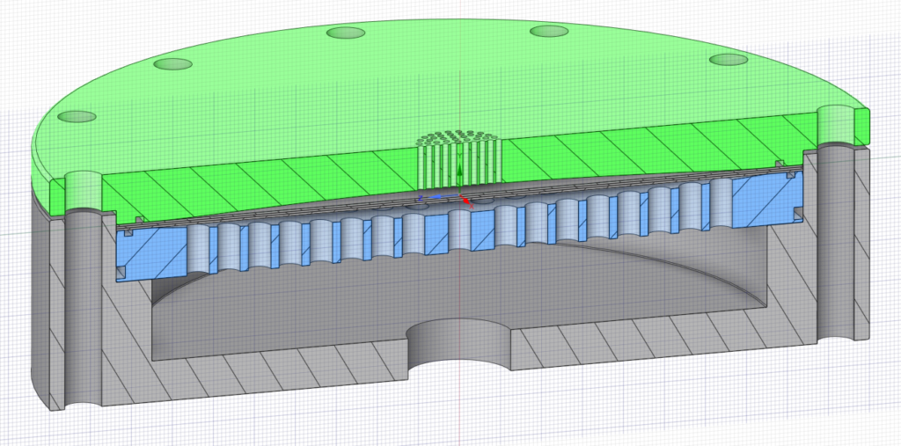901x446 pixels.
Task: Select the semicircular bore in housing floor
Action: 459,343
